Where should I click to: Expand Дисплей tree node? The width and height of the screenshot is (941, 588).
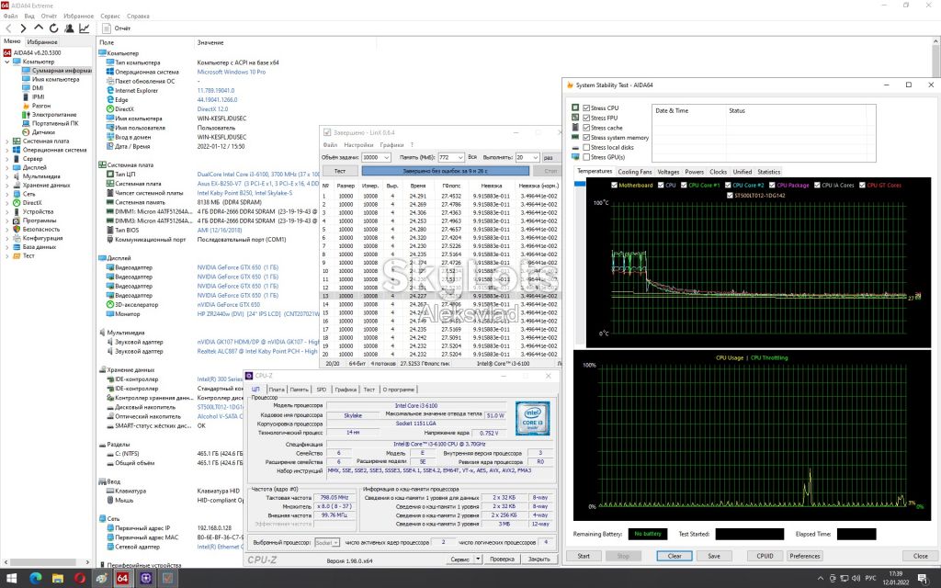pyautogui.click(x=7, y=167)
